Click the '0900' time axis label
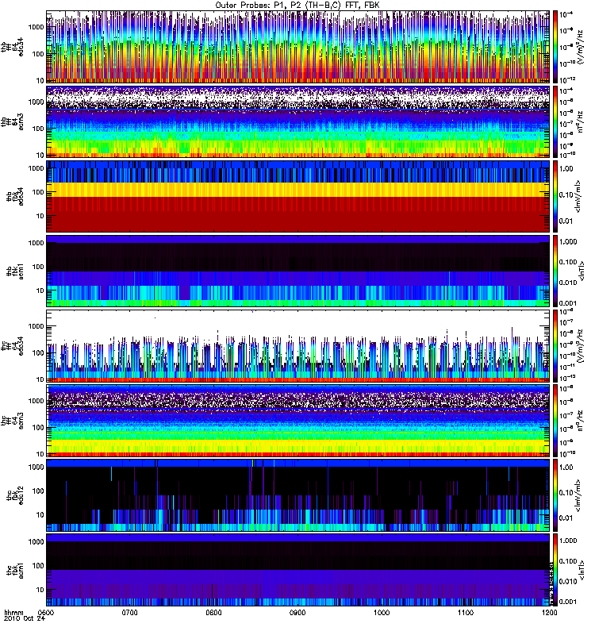Image resolution: width=595 pixels, height=635 pixels. point(297,612)
